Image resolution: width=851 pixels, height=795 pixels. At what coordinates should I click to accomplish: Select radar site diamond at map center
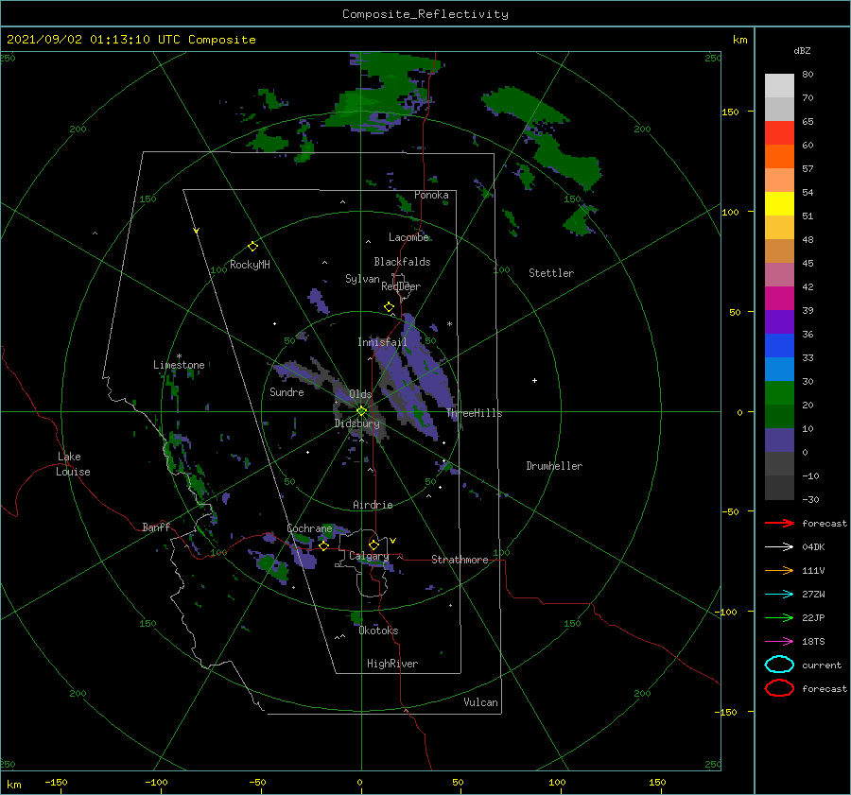[x=361, y=411]
